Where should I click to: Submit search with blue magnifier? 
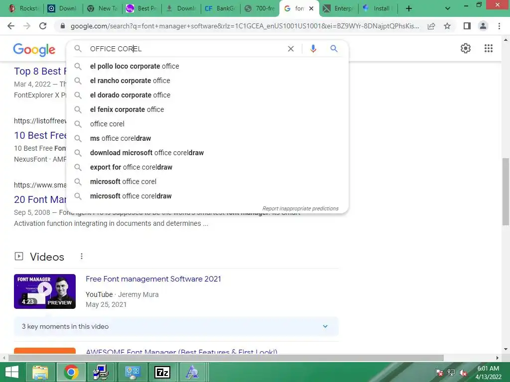pos(334,49)
